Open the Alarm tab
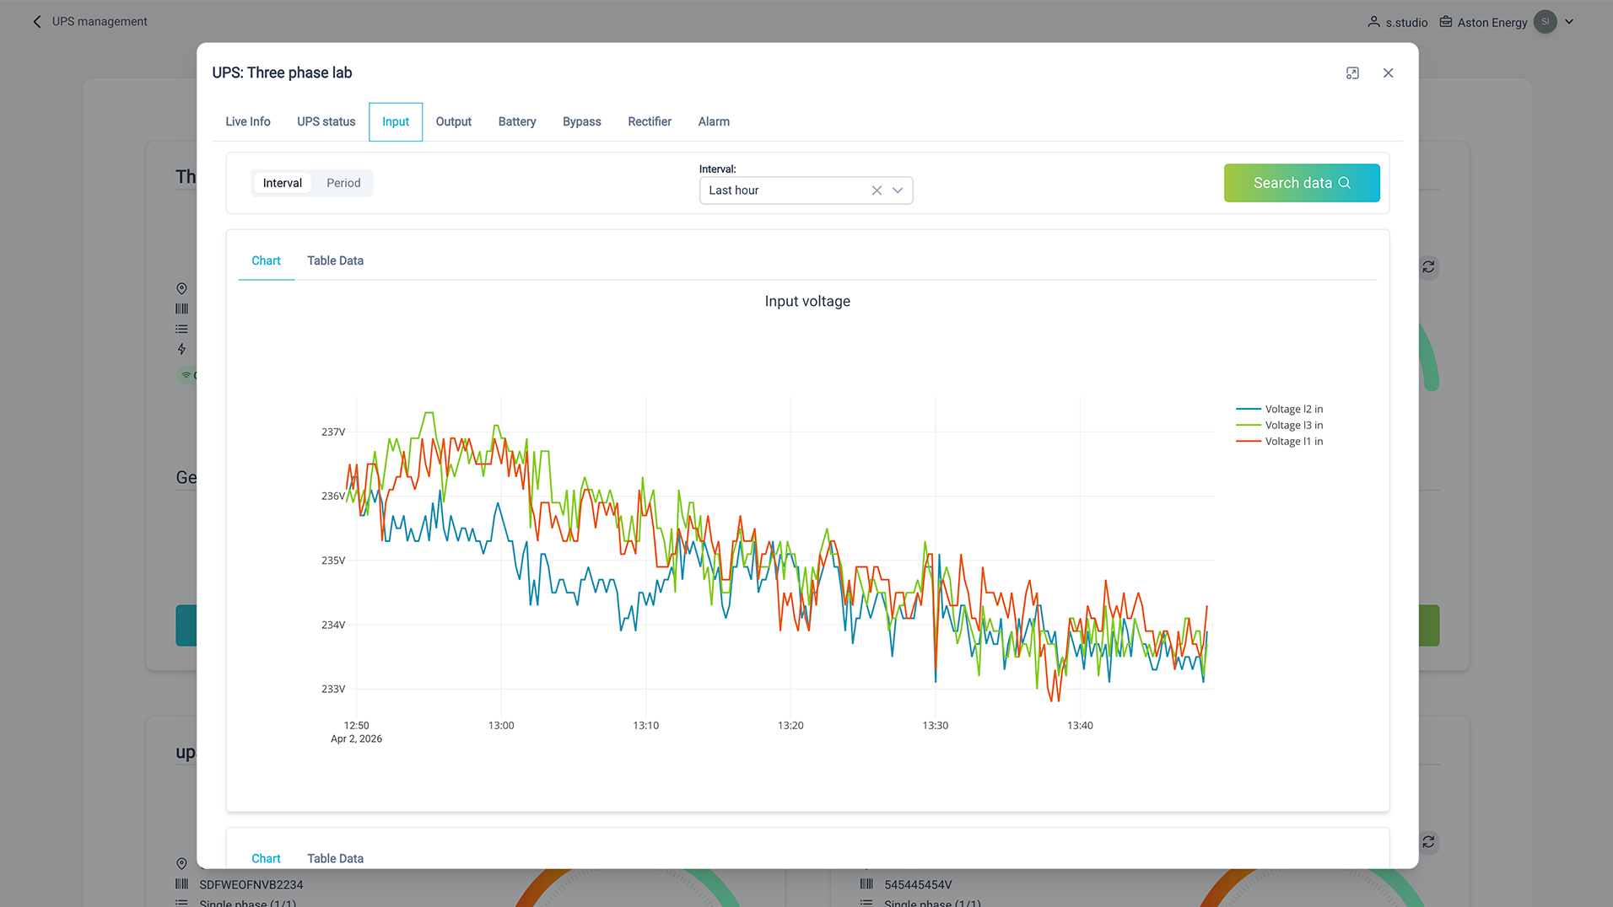The image size is (1613, 907). tap(713, 122)
